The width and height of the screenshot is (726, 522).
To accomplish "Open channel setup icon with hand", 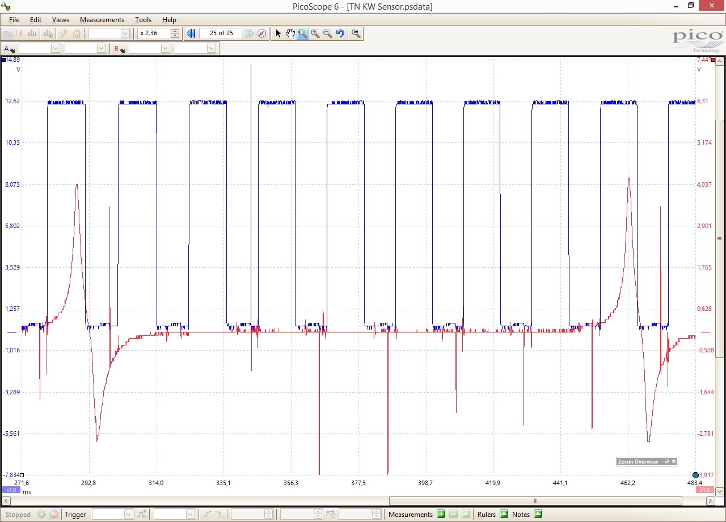I will (x=49, y=33).
